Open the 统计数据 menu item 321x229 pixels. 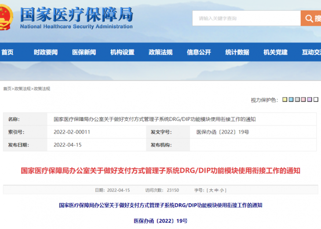[237, 52]
